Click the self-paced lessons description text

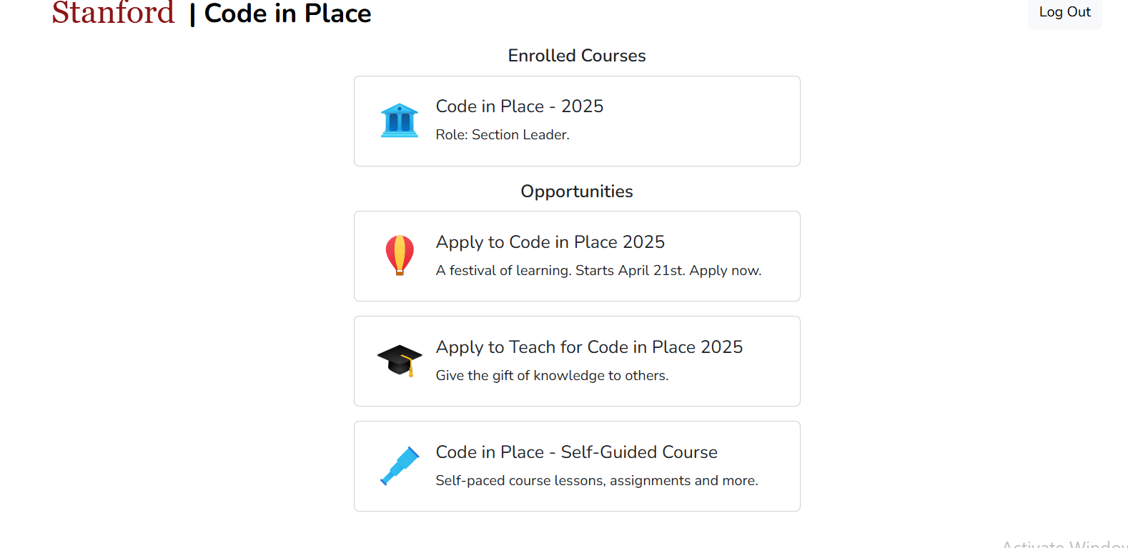click(596, 480)
